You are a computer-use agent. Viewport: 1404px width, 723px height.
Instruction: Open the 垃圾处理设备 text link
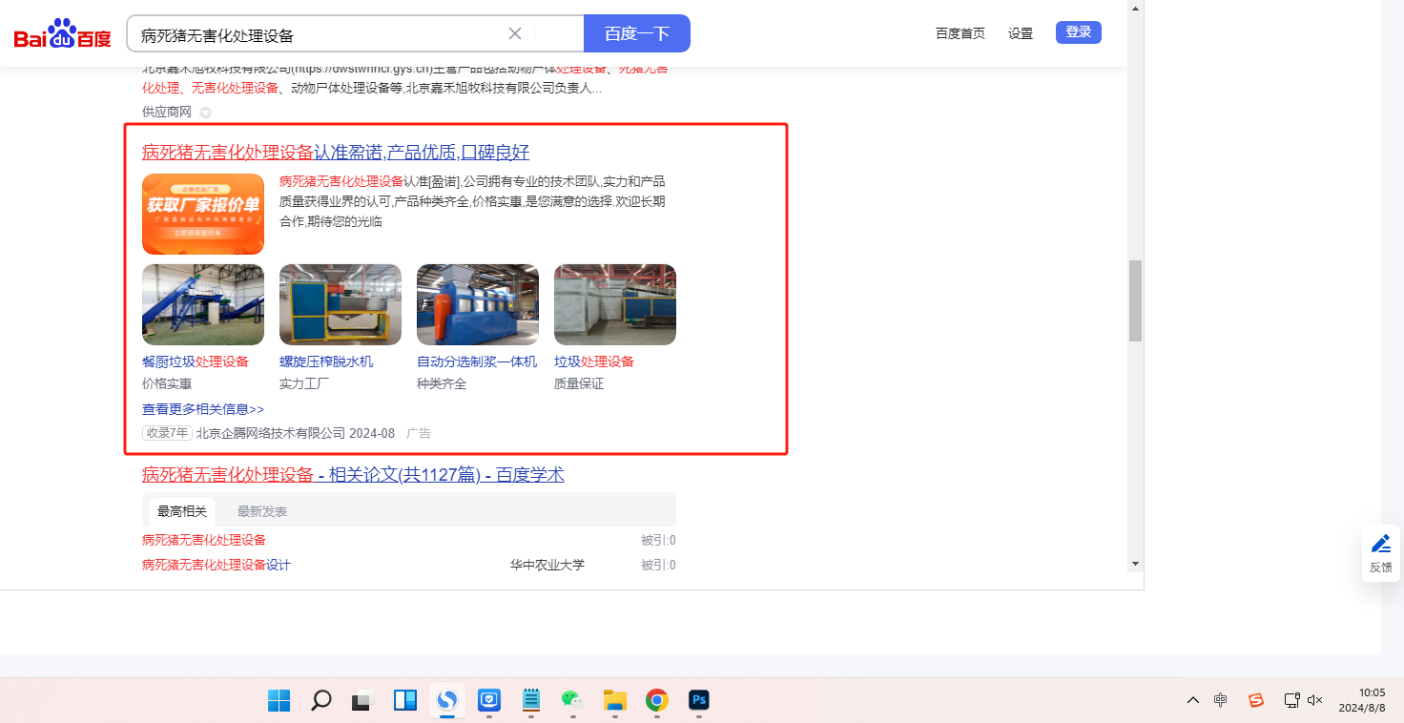pos(594,361)
